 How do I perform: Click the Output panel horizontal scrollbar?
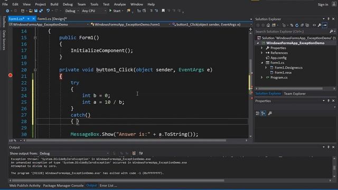170,180
